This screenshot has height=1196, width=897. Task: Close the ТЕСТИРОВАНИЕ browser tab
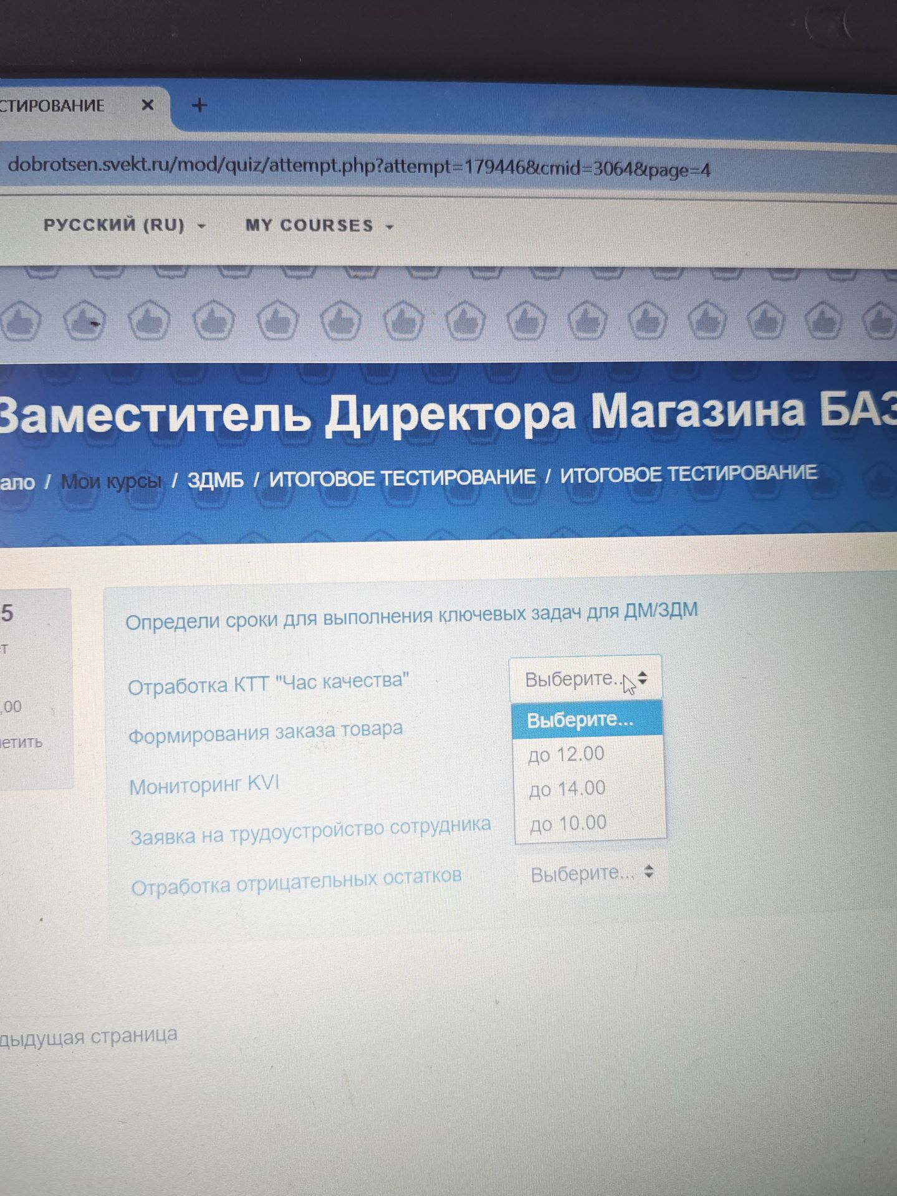click(x=148, y=105)
